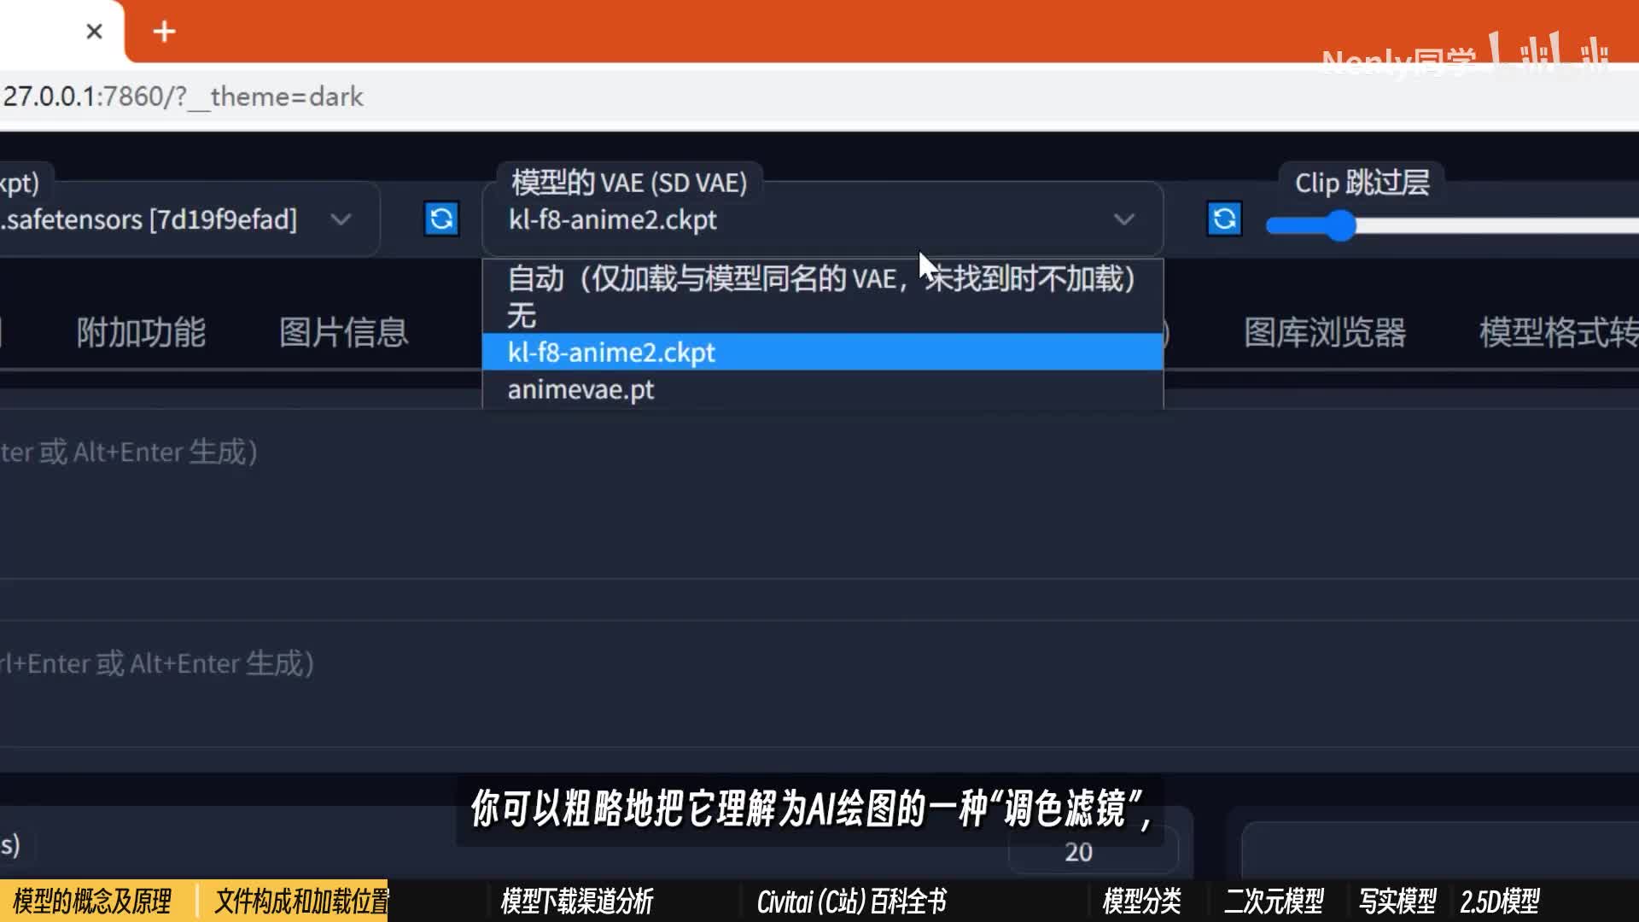
Task: Open the 图片信息 tab
Action: click(343, 332)
